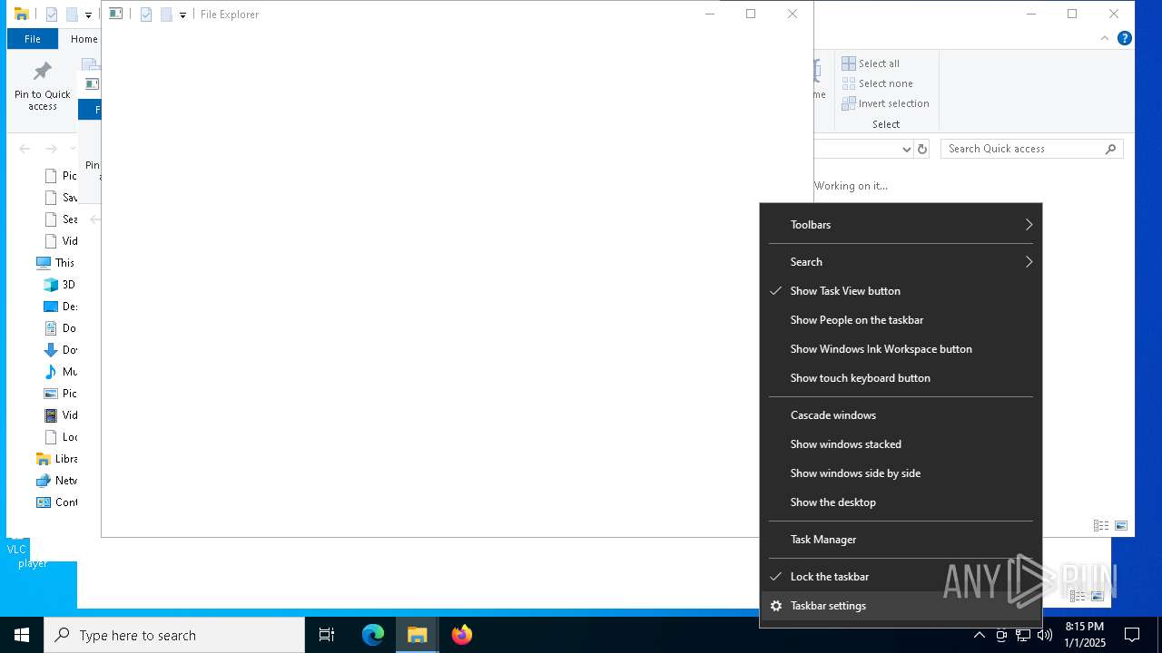This screenshot has width=1162, height=653.
Task: Click the Windows Start button
Action: (22, 635)
